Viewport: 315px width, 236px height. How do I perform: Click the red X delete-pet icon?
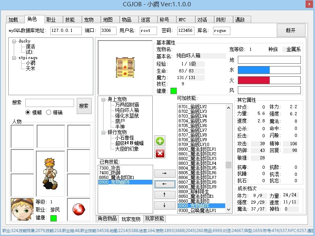160,153
